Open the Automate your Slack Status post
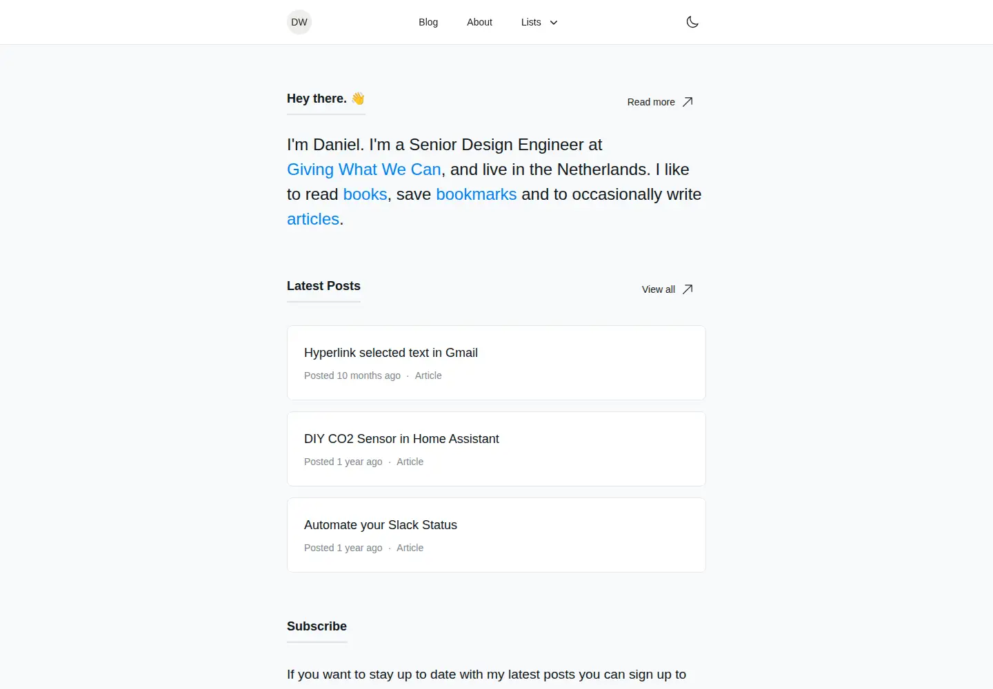The image size is (993, 689). click(496, 535)
